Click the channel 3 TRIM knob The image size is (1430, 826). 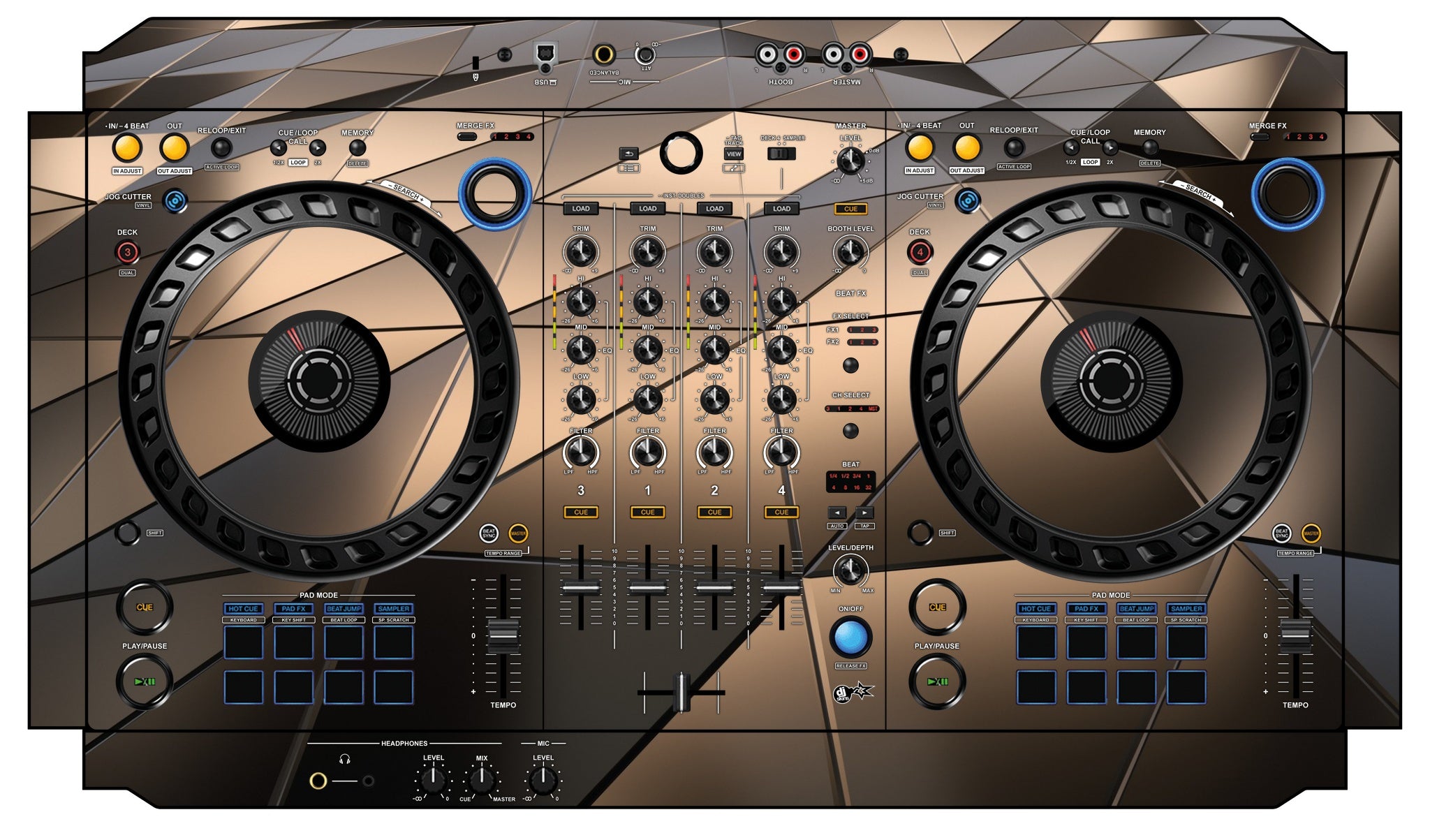(581, 251)
